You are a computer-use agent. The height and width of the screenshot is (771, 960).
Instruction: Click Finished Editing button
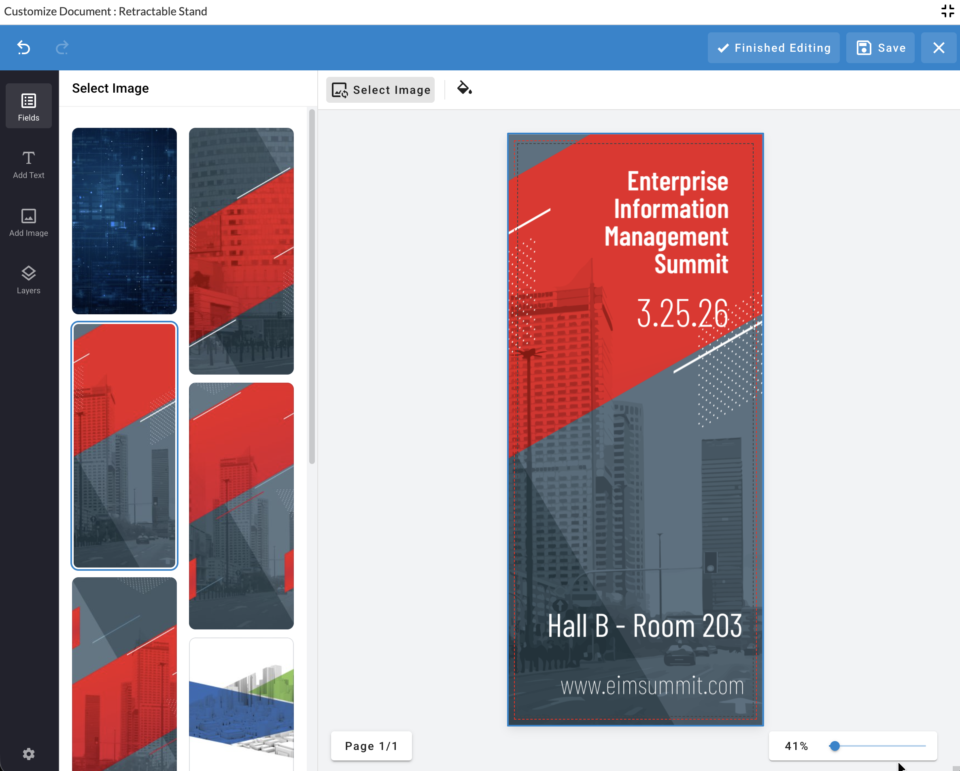click(x=773, y=48)
